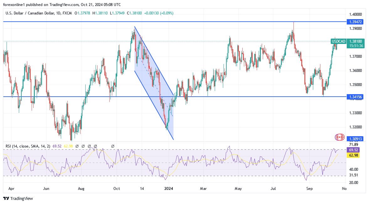Click the 1.35000 price axis label
Screen dimensions: 369x204
(x=356, y=85)
